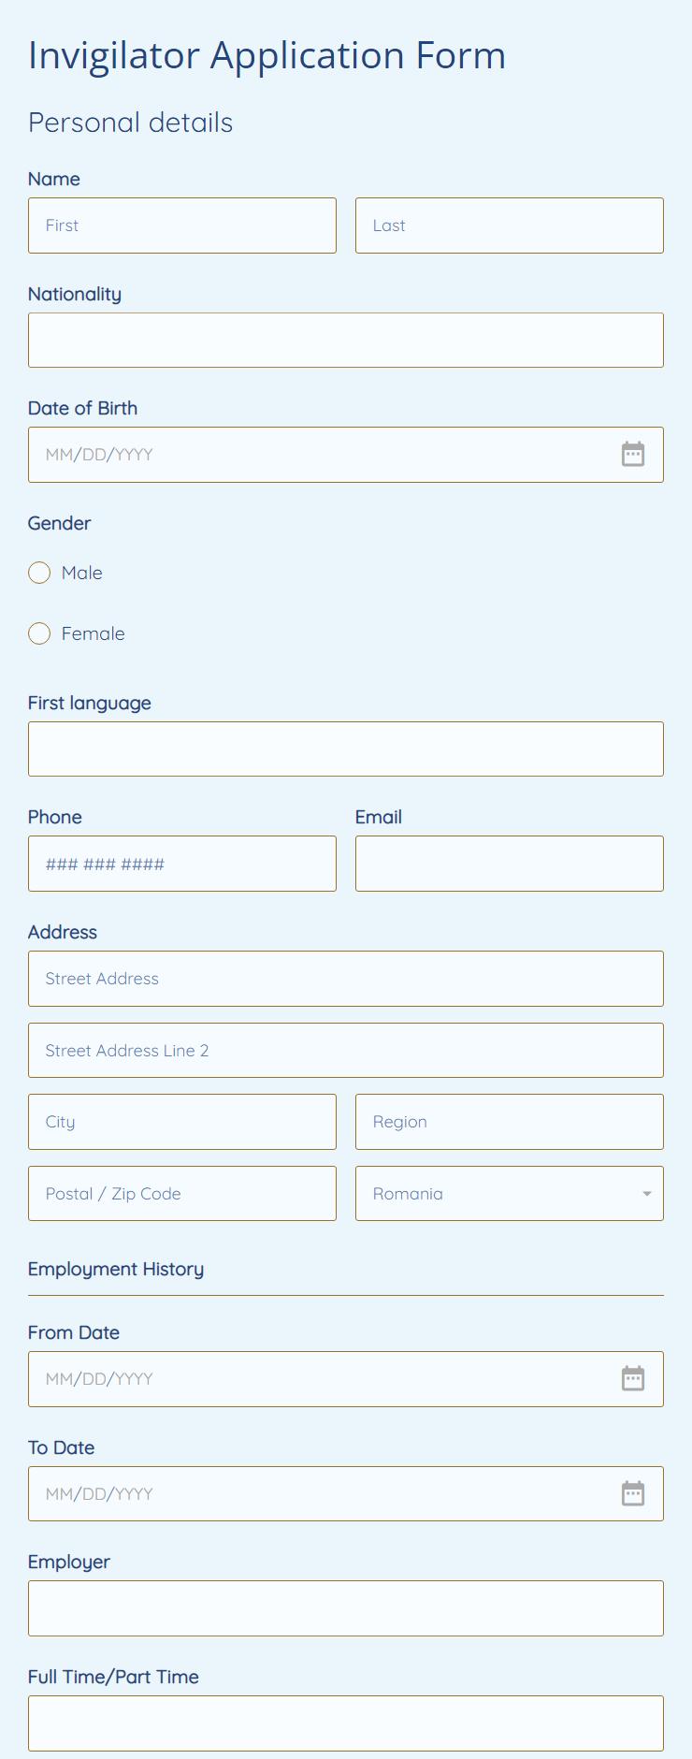The image size is (692, 1759).
Task: Click into the Email field
Action: tap(510, 863)
